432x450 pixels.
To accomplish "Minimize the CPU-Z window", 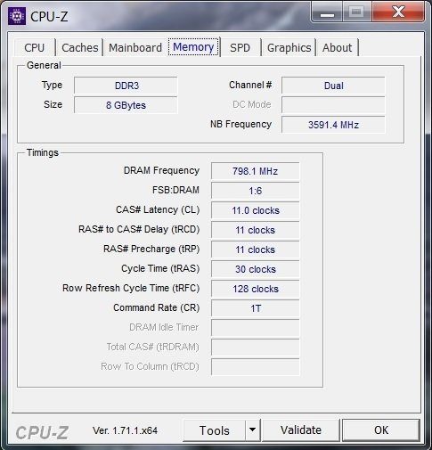I will coord(327,12).
